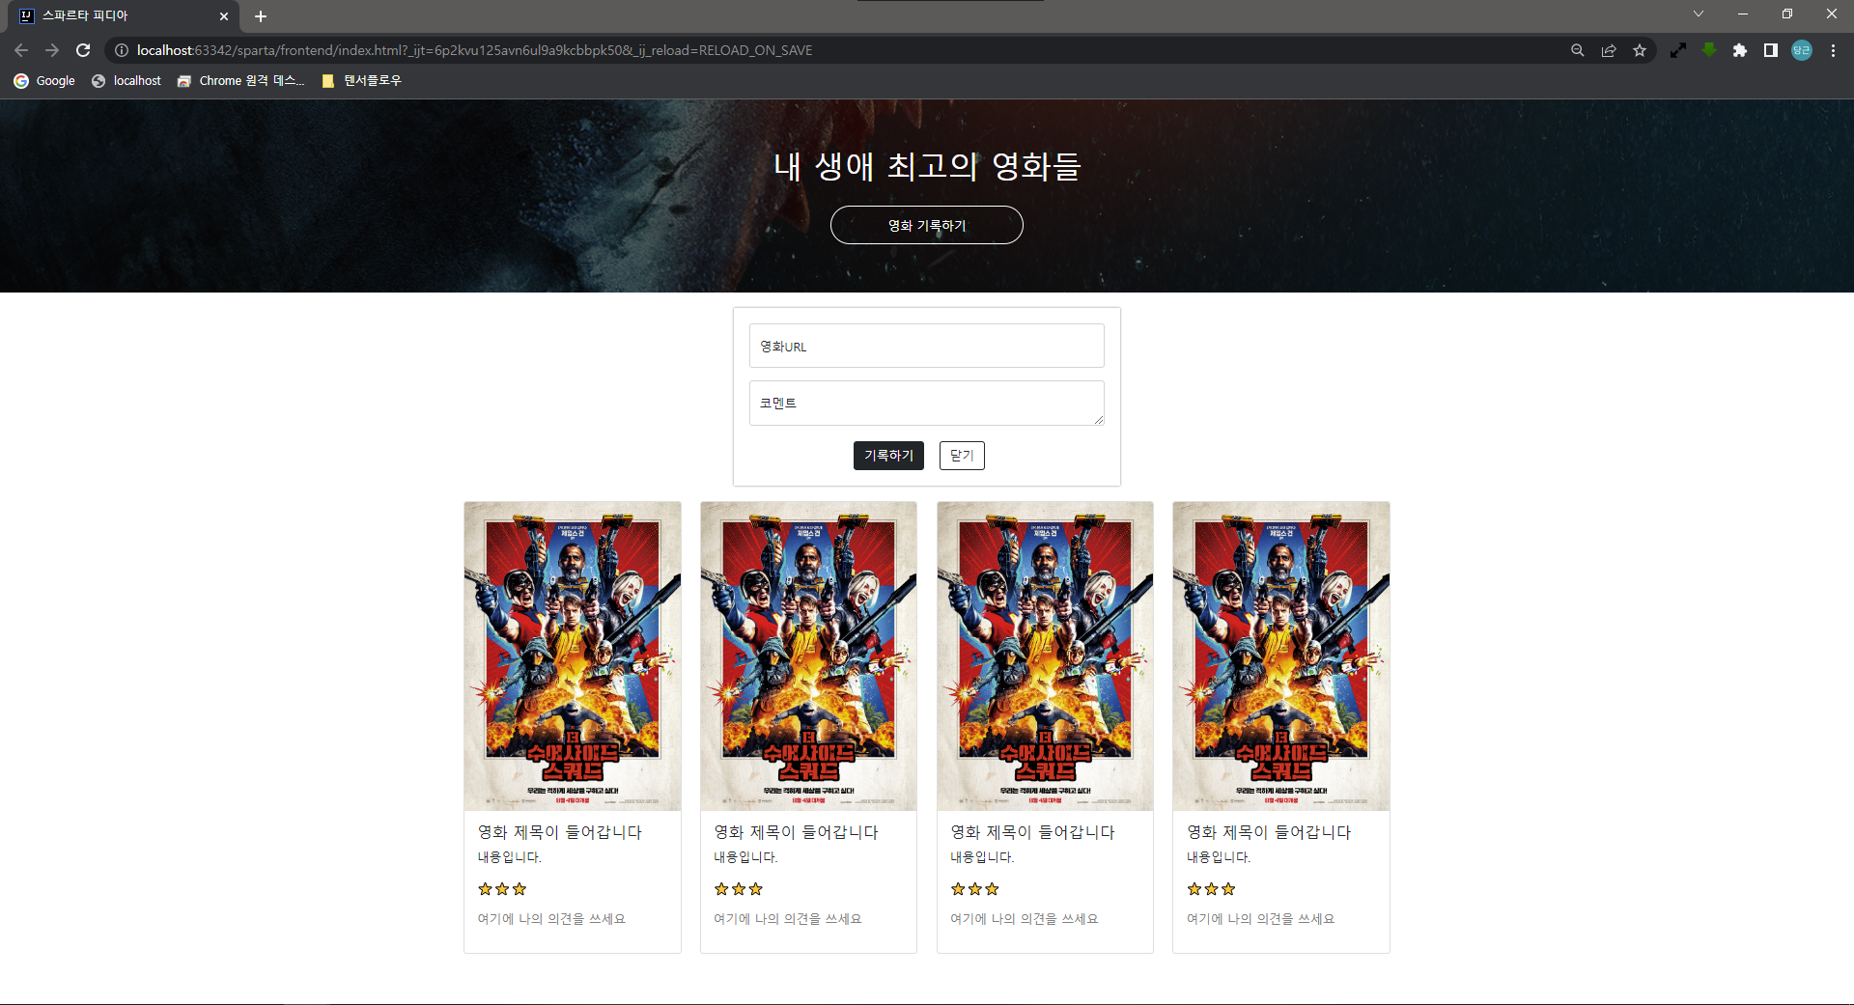Viewport: 1854px width, 1005px height.
Task: Click the 닫기 button
Action: point(962,456)
